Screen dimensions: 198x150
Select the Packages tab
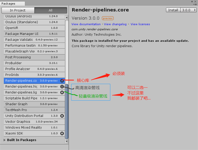pos(12,4)
